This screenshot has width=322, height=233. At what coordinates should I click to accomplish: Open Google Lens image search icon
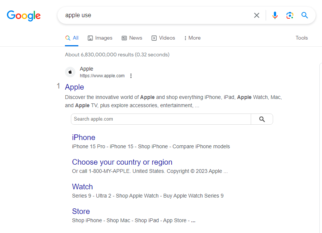tap(290, 15)
